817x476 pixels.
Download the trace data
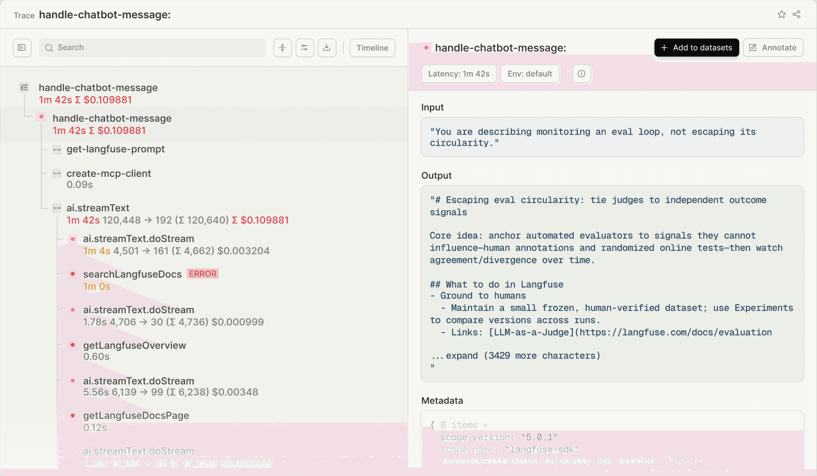tap(327, 48)
